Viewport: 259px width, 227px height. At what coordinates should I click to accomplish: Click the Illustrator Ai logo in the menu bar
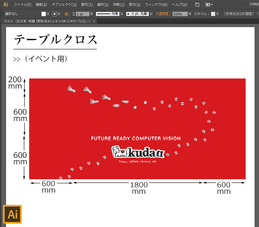tap(6, 4)
